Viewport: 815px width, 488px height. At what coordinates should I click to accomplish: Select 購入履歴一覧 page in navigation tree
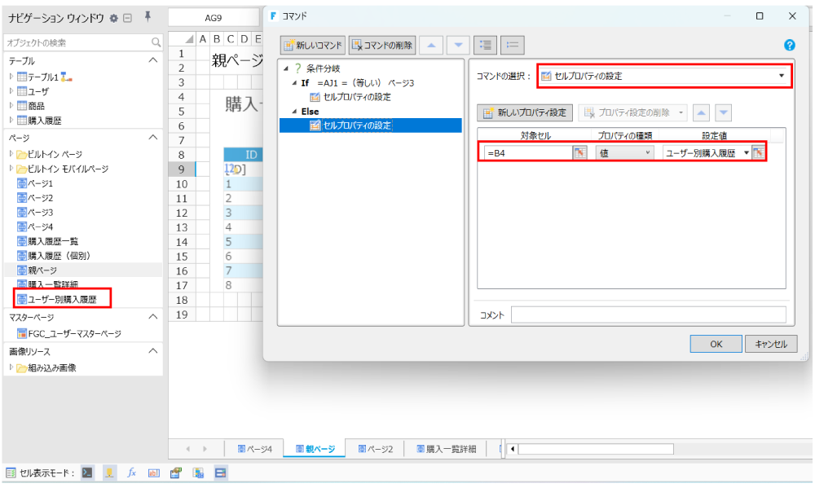(x=53, y=241)
